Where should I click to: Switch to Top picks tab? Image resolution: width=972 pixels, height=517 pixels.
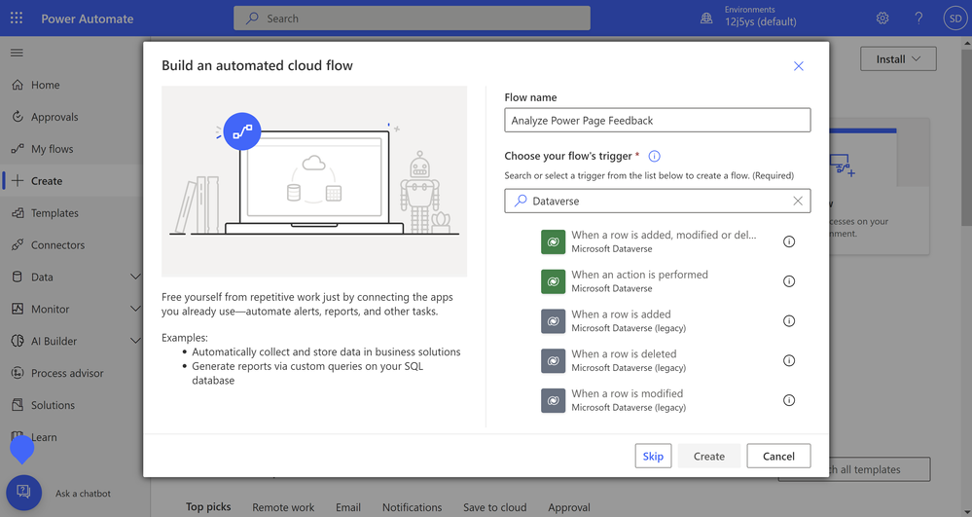[x=208, y=507]
